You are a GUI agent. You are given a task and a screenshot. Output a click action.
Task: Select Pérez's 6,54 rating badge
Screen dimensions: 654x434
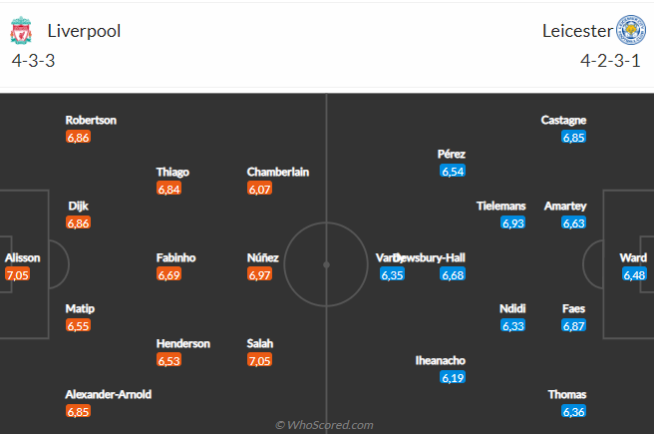coord(453,172)
